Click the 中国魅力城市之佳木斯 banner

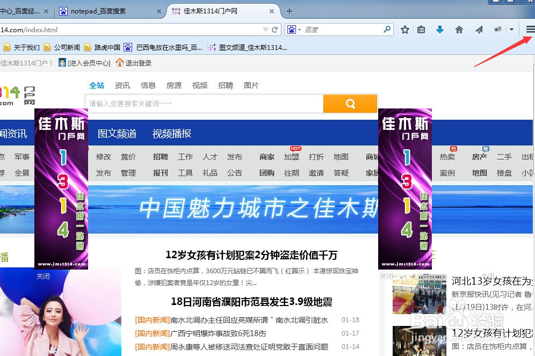click(233, 209)
